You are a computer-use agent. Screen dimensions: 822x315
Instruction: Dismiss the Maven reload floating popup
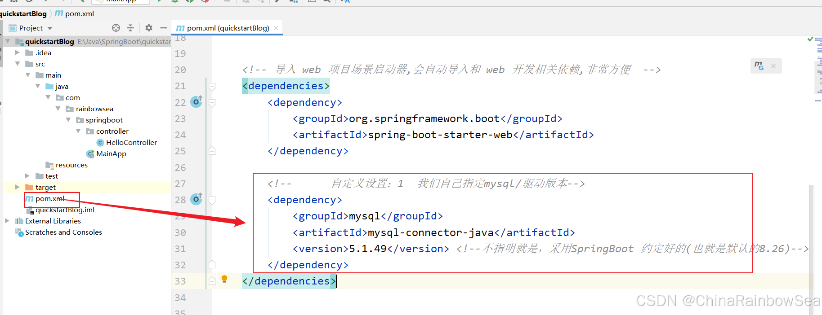point(773,66)
